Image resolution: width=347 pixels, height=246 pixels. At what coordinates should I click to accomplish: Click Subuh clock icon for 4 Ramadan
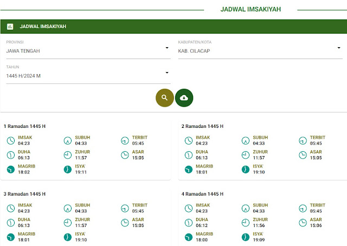[x=246, y=208]
